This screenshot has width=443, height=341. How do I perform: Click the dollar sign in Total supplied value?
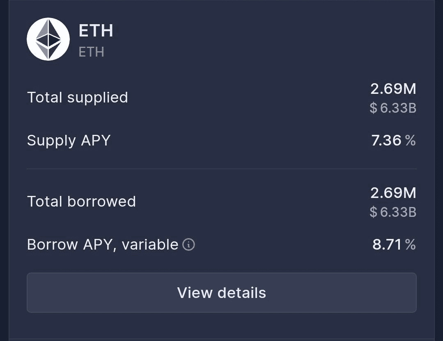tap(373, 108)
